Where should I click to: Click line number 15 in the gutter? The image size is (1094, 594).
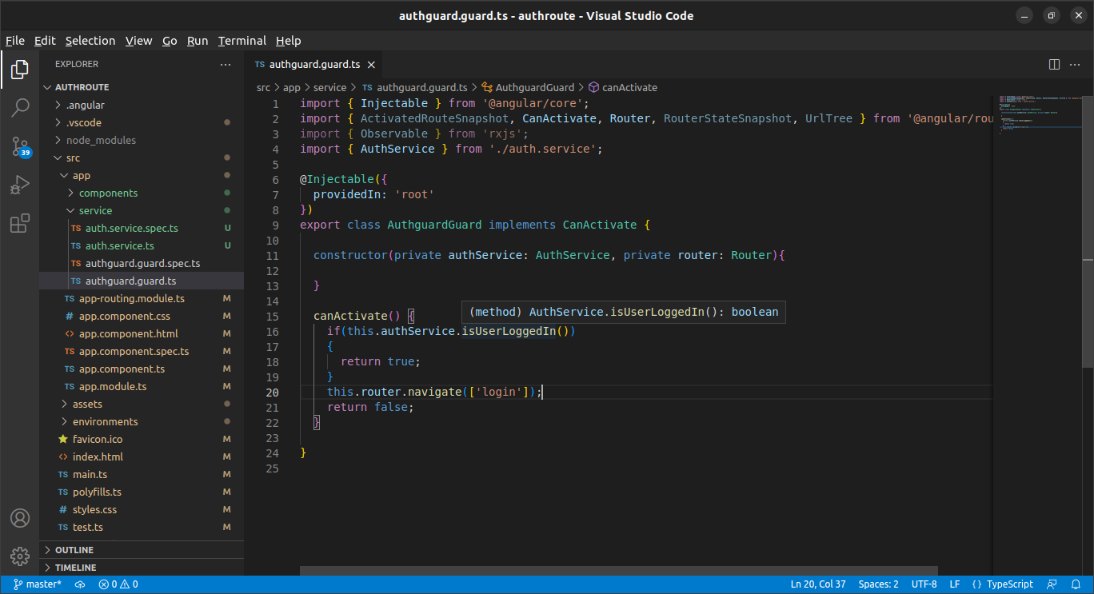(x=272, y=317)
